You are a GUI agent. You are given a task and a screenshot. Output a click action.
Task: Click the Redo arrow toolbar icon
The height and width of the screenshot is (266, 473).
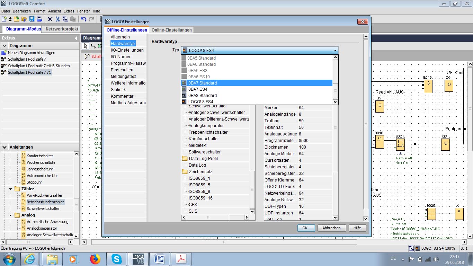[91, 19]
